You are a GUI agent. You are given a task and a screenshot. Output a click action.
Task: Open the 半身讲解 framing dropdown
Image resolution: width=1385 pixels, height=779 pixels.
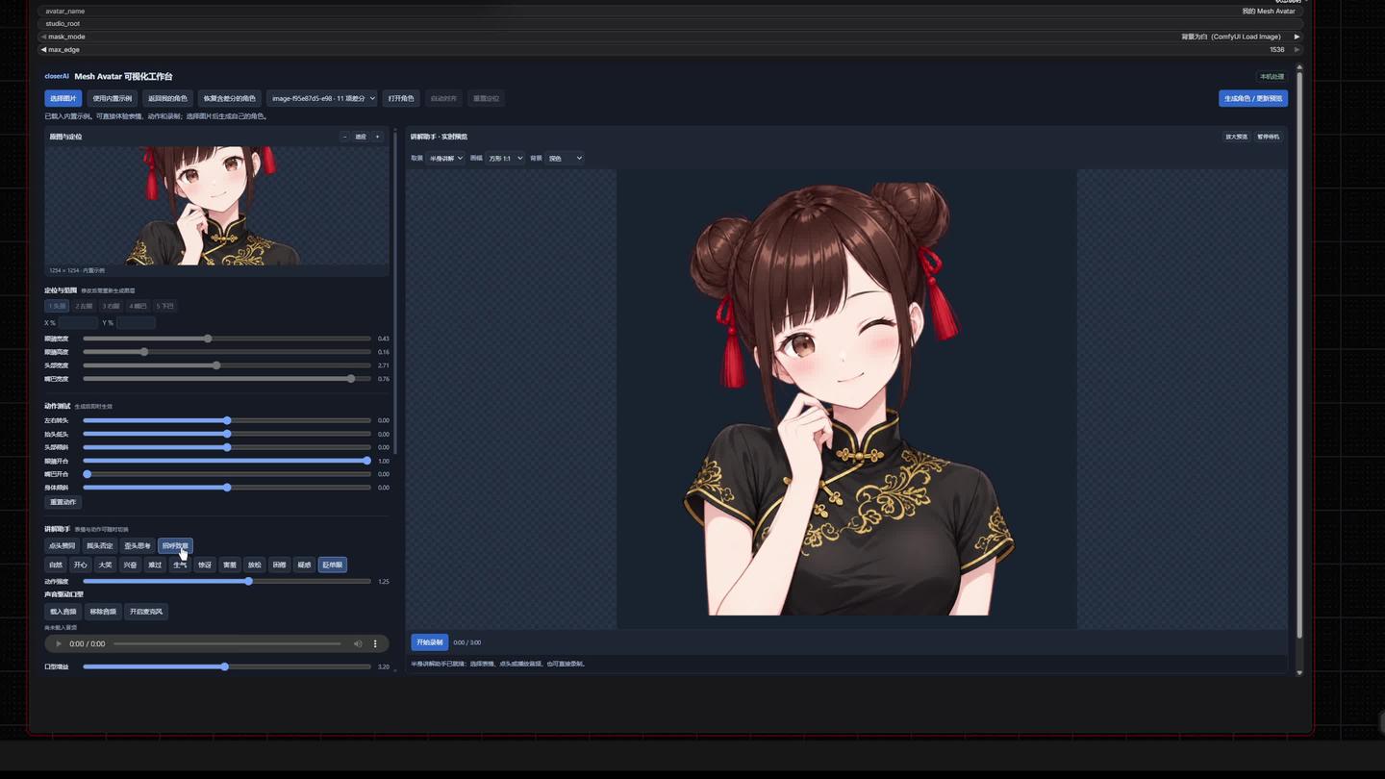coord(445,158)
